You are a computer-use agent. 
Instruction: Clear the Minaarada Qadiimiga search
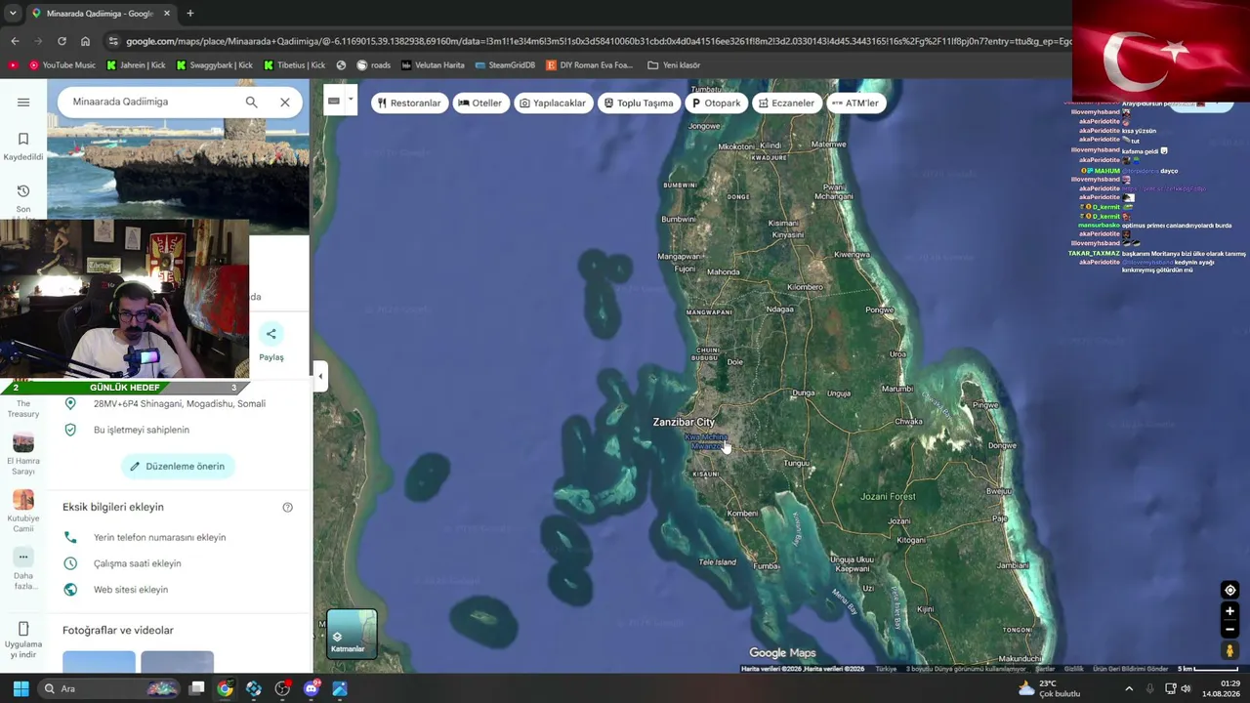point(285,102)
